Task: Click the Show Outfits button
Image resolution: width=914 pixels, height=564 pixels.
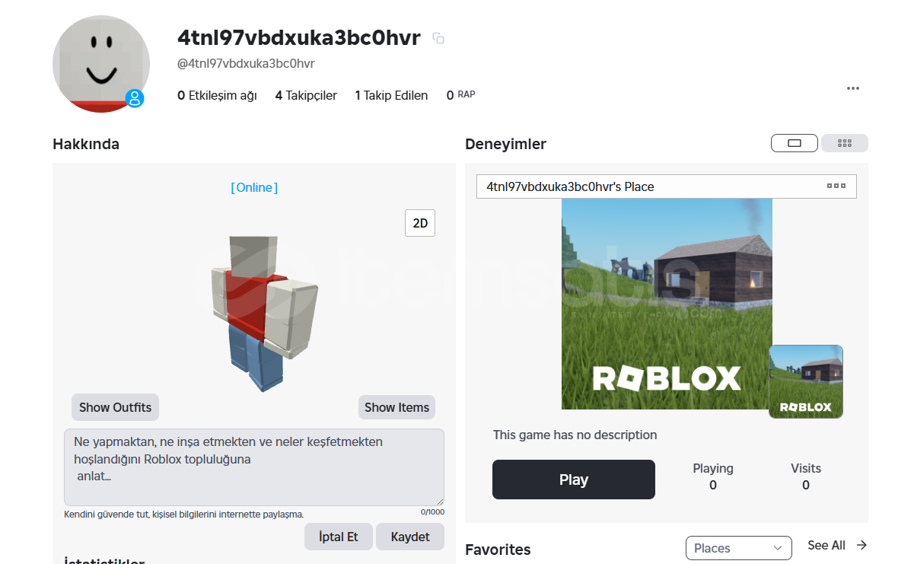Action: click(115, 407)
